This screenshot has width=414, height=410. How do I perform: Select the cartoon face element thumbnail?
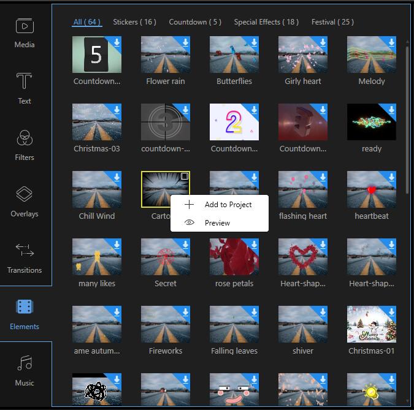234,389
